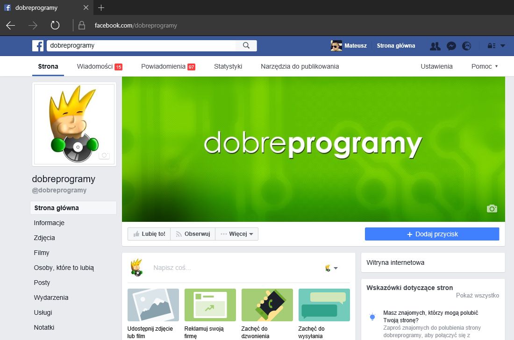
Task: Click the Reklamuj swoją firmę icon
Action: [210, 305]
